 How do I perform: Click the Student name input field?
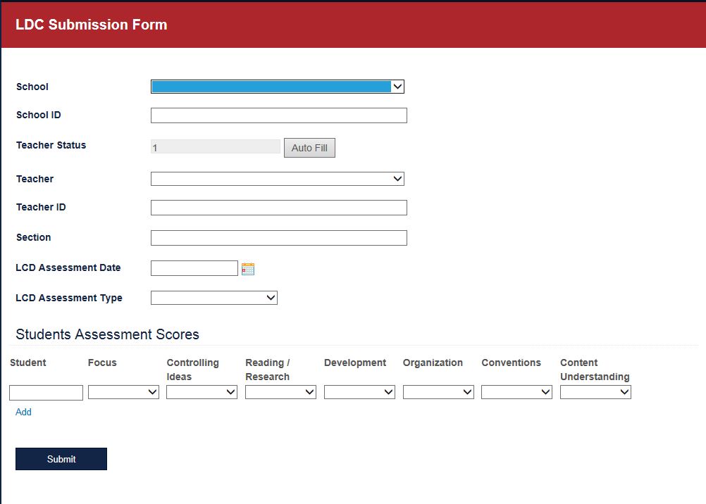pyautogui.click(x=46, y=392)
